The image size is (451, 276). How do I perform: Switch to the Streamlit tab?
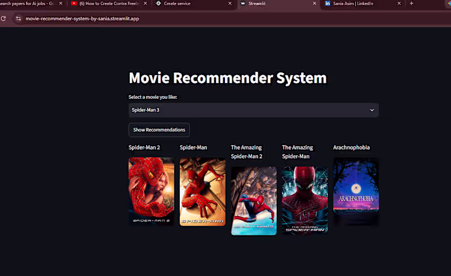[257, 3]
